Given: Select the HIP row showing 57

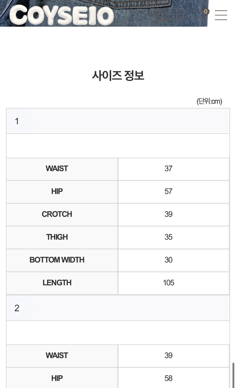Looking at the screenshot, I should 169,191.
